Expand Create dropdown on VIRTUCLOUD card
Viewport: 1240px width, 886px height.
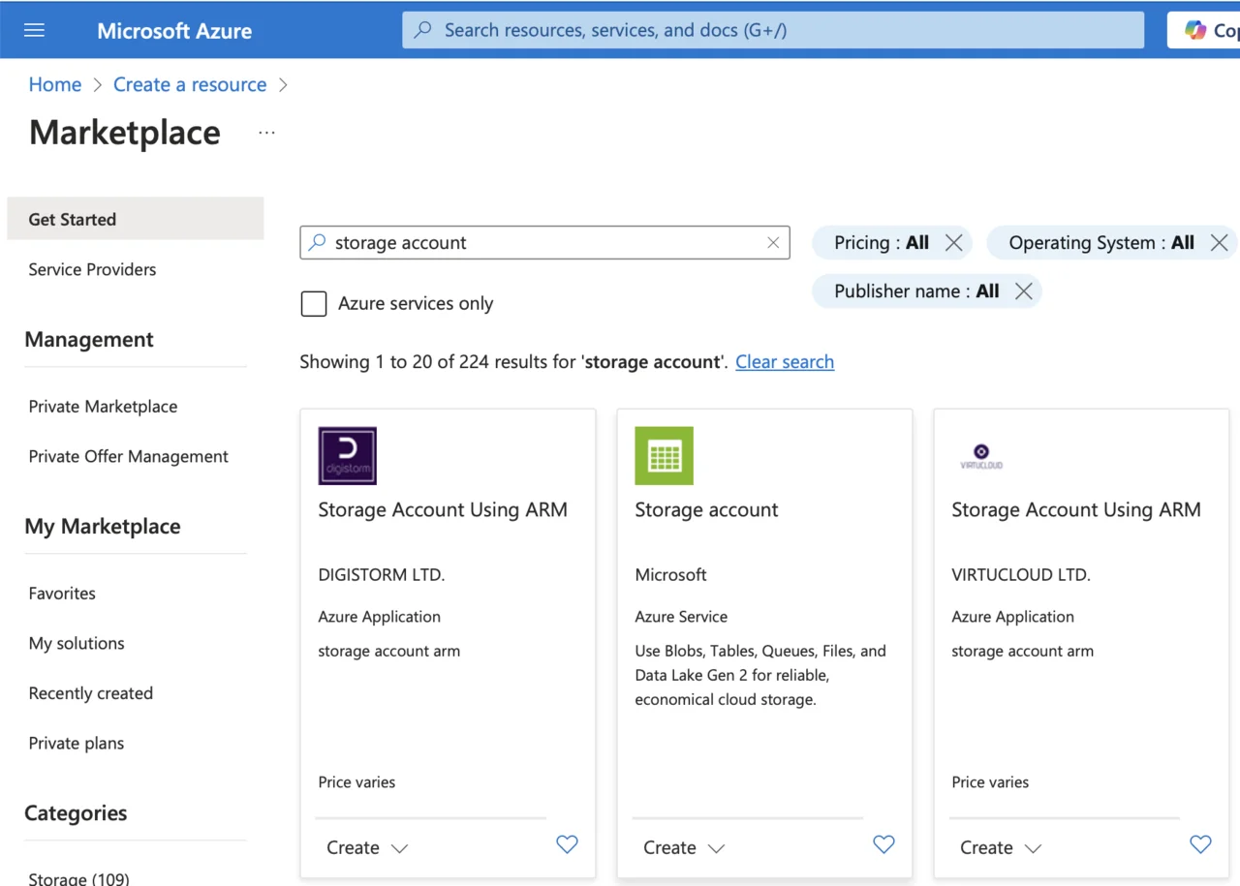coord(1001,847)
